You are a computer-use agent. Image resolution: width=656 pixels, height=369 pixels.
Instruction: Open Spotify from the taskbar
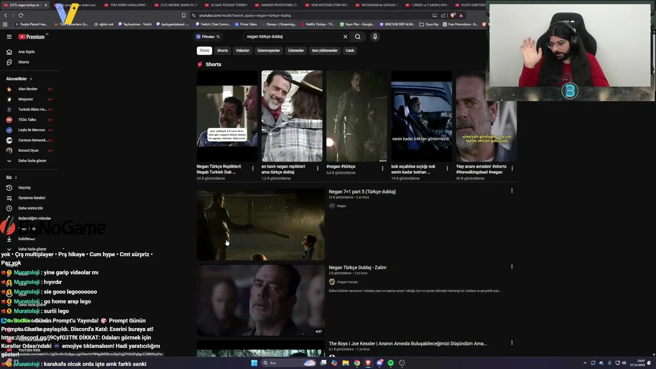391,363
